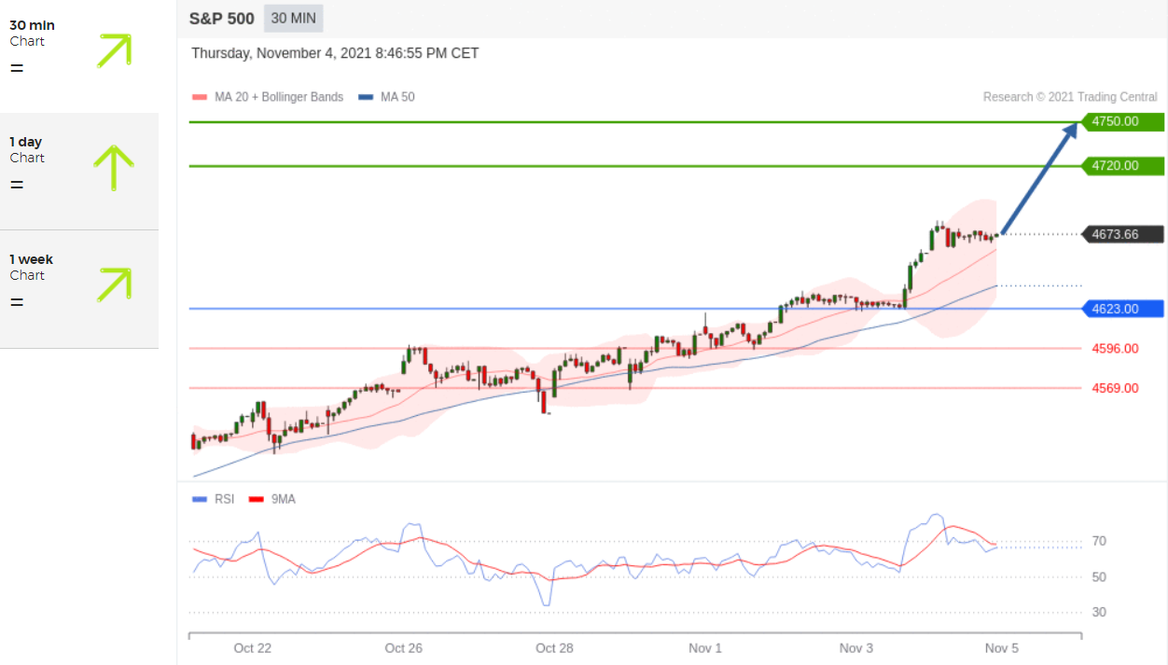The width and height of the screenshot is (1168, 665).
Task: Click the 9MA legend label
Action: pyautogui.click(x=283, y=499)
